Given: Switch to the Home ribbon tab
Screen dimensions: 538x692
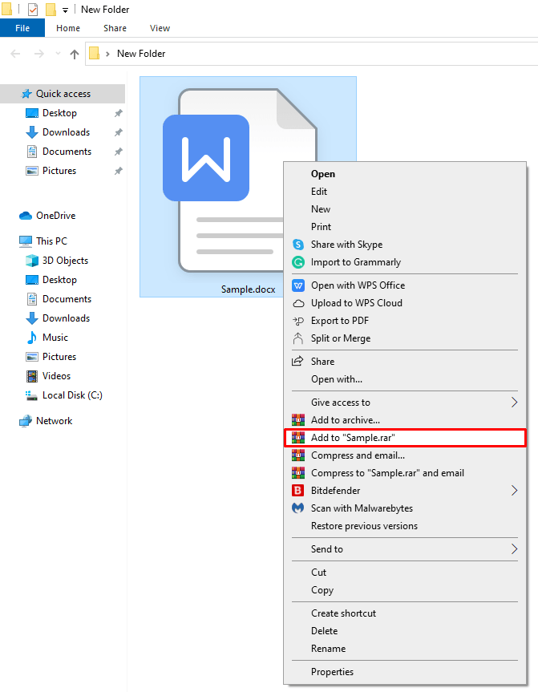Looking at the screenshot, I should click(68, 28).
